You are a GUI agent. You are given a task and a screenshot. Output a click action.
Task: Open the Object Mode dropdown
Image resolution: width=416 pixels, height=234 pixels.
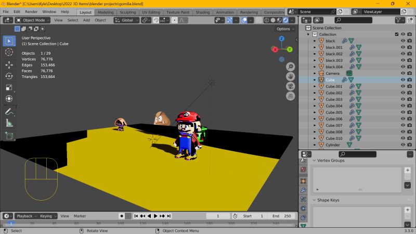[x=33, y=20]
